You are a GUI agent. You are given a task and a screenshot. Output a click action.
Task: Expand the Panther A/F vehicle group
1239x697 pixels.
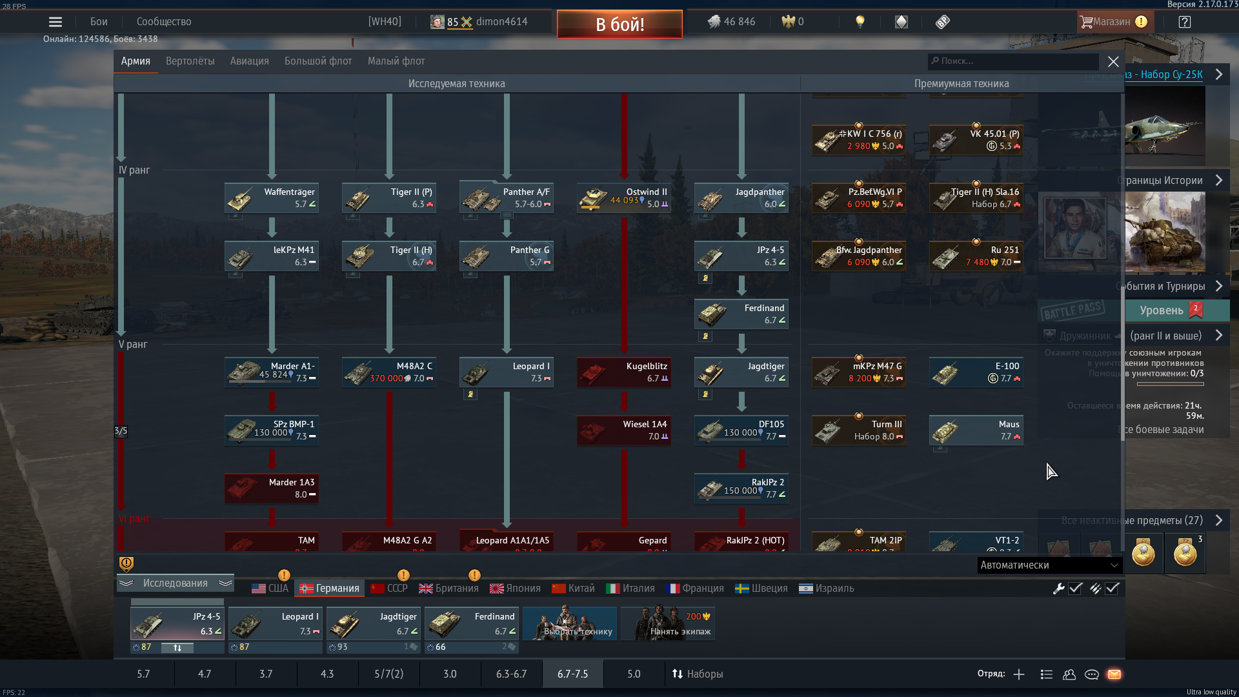click(x=507, y=215)
